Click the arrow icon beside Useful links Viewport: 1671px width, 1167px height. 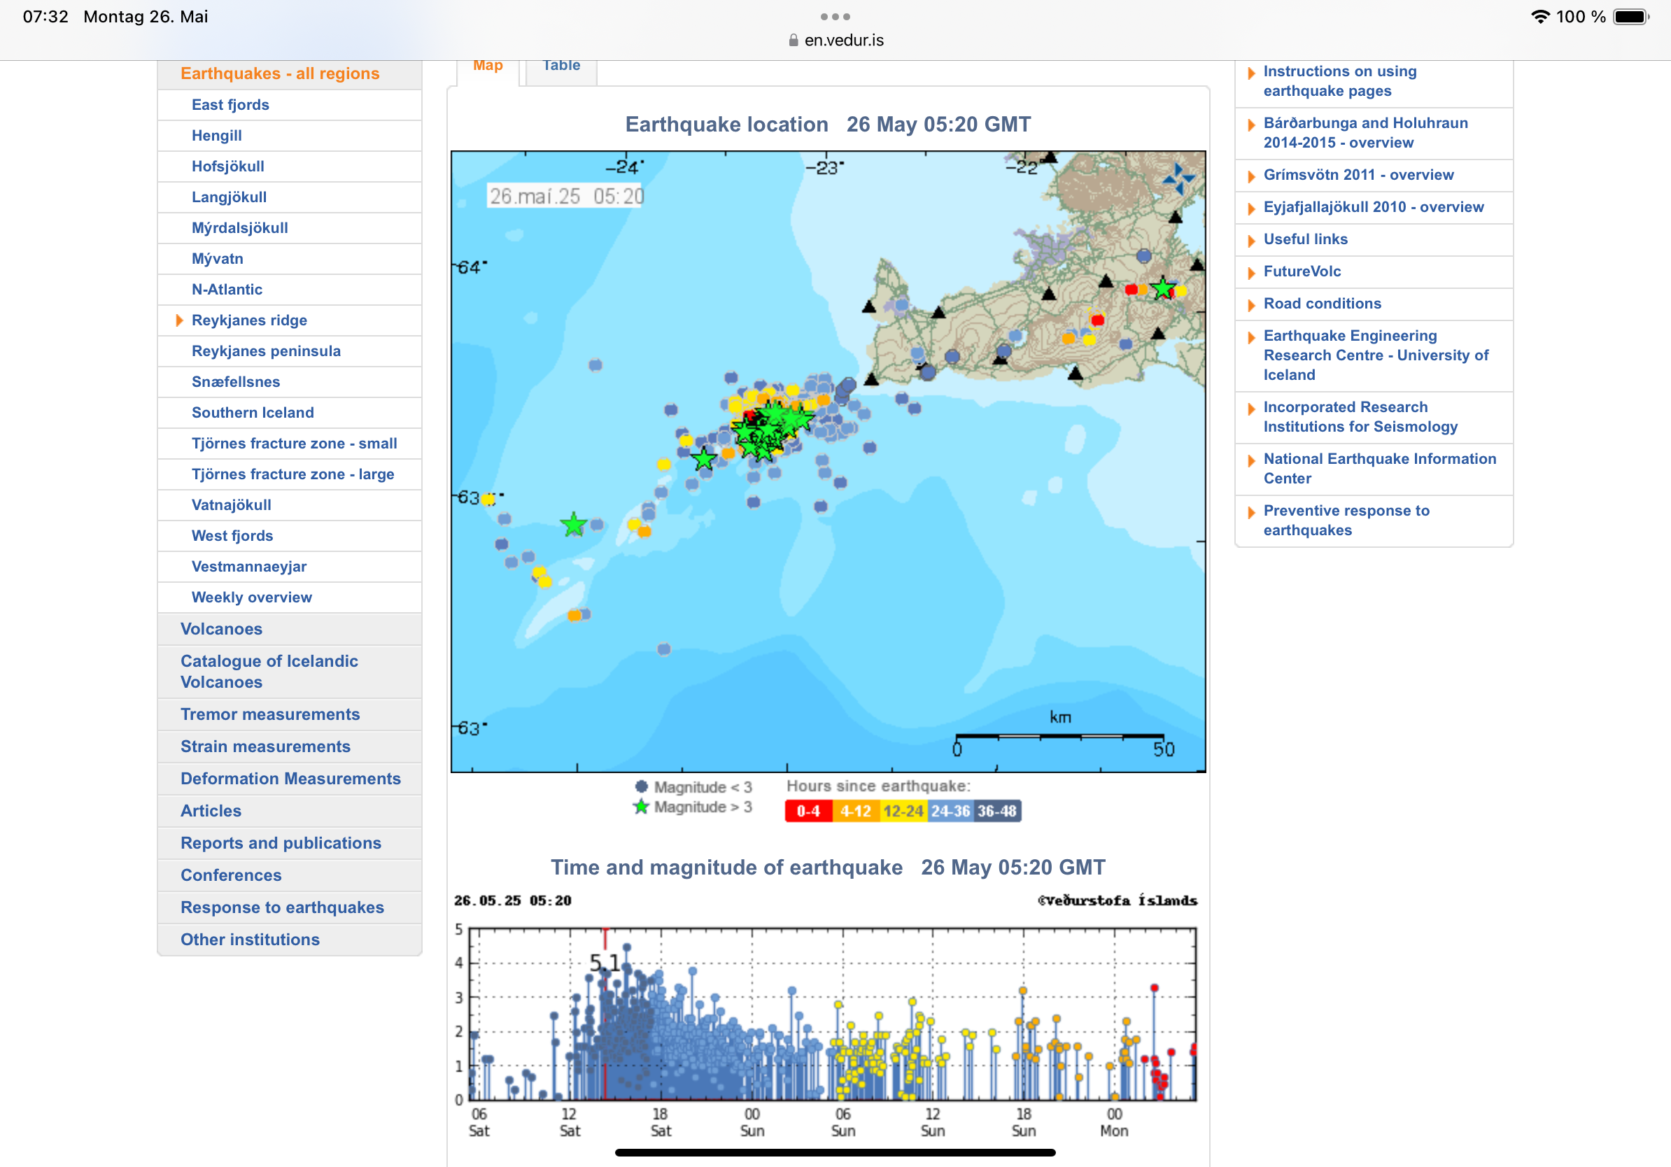tap(1251, 241)
